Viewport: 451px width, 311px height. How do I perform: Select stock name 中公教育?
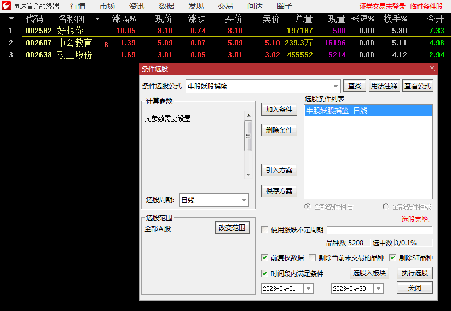click(x=75, y=43)
